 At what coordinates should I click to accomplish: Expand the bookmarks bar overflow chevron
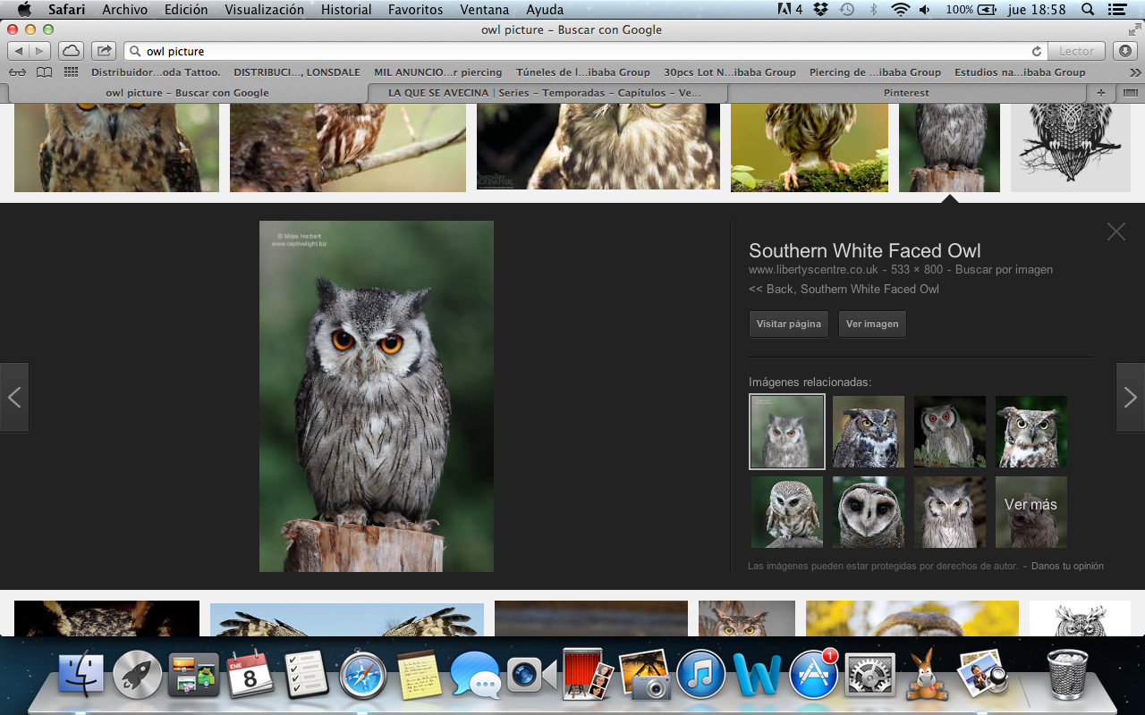(x=1134, y=72)
